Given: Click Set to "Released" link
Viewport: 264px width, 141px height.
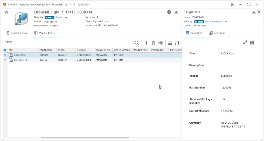Looking at the screenshot, I should point(214,21).
